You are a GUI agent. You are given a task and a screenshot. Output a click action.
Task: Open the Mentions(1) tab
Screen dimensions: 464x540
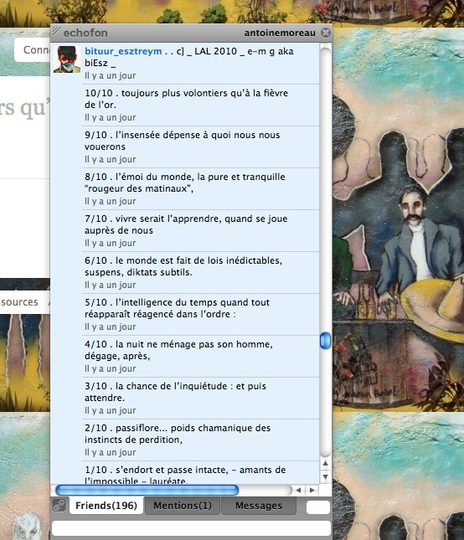coord(183,505)
